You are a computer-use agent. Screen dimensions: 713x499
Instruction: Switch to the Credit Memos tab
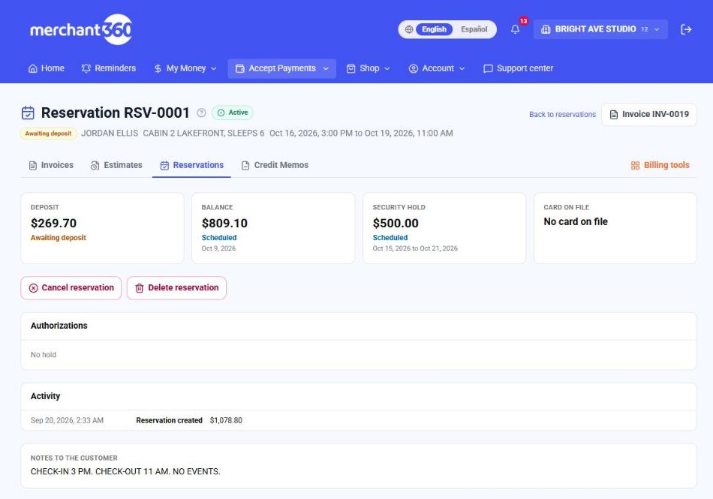tap(275, 165)
